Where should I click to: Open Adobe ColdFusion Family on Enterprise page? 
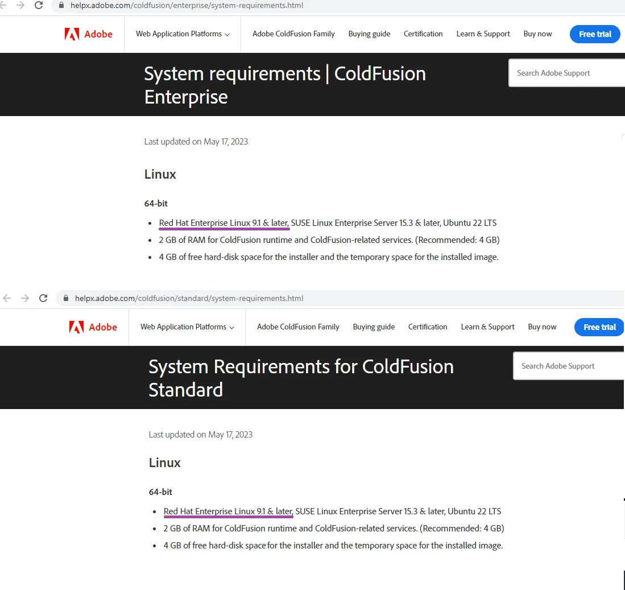(293, 34)
